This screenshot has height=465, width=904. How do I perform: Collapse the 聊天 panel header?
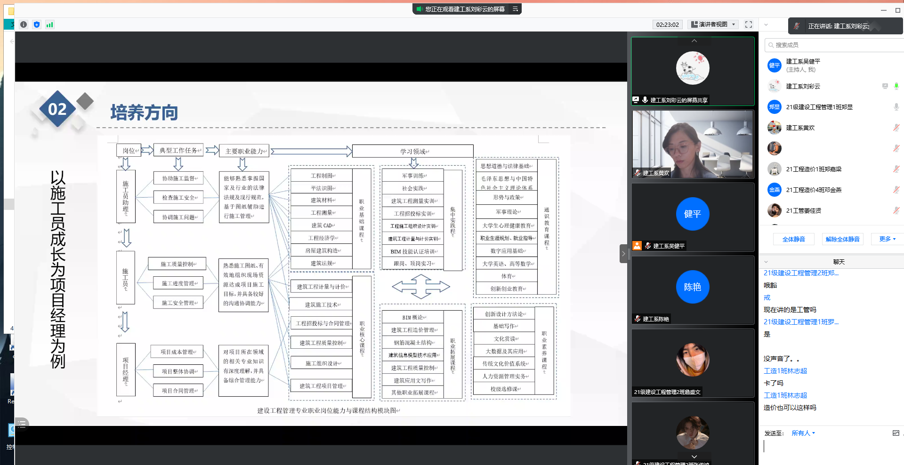point(766,262)
